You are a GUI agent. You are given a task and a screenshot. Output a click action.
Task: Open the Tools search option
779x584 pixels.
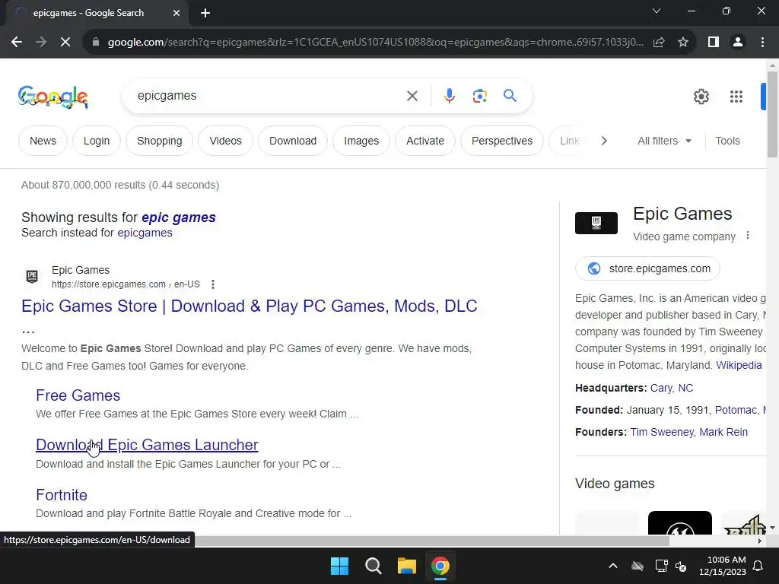pos(727,141)
